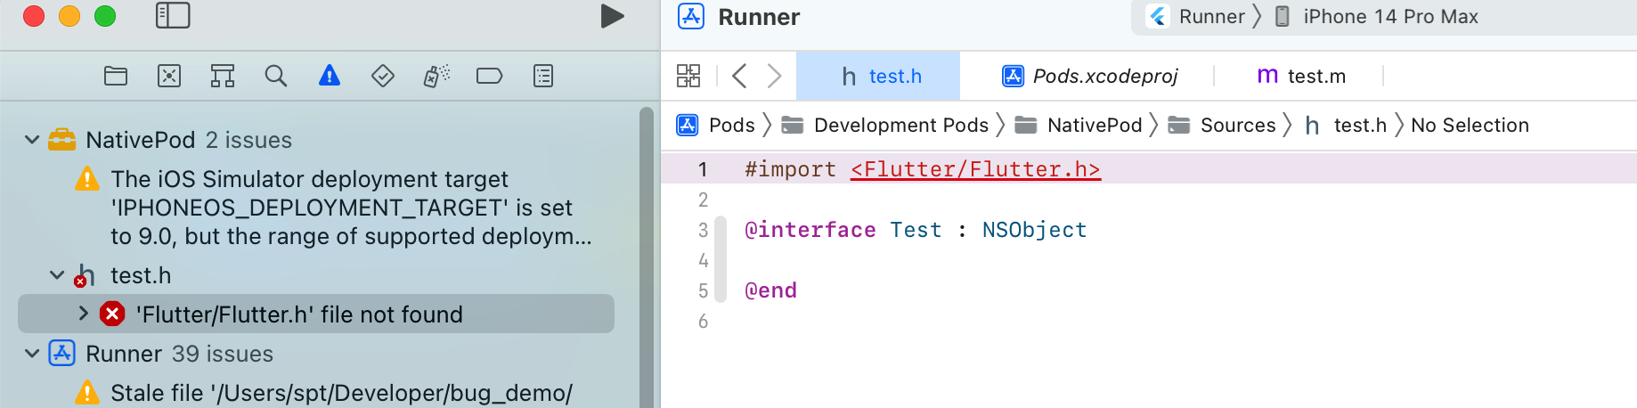1637x408 pixels.
Task: Open the Symbol navigator
Action: [223, 77]
